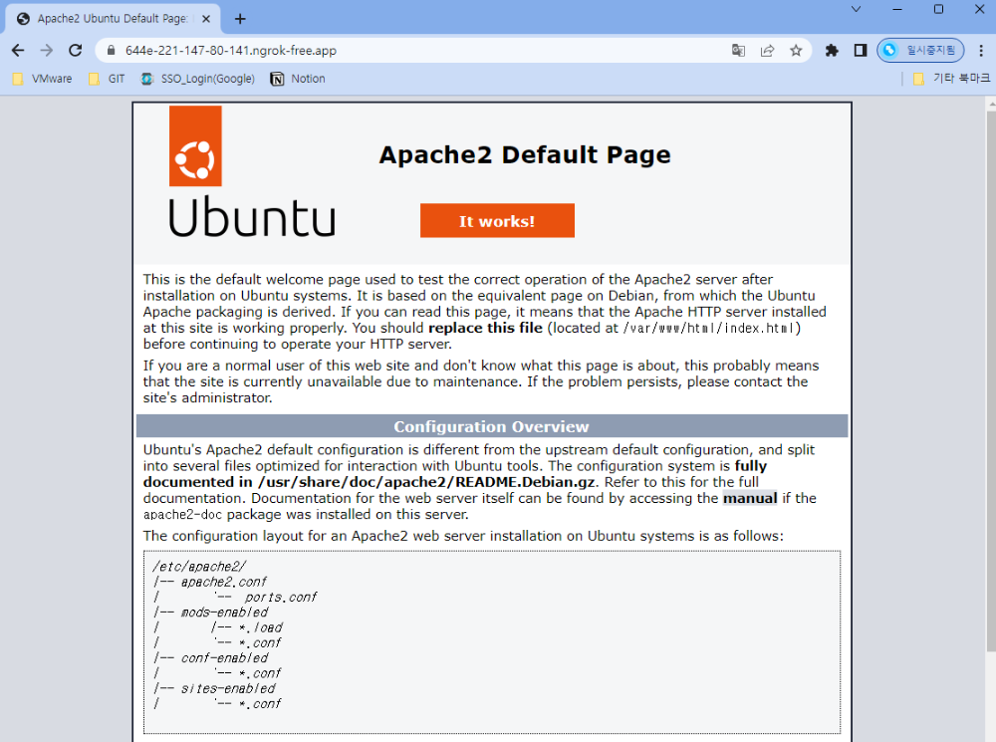996x742 pixels.
Task: Click the text 'replace this file'
Action: (x=485, y=328)
